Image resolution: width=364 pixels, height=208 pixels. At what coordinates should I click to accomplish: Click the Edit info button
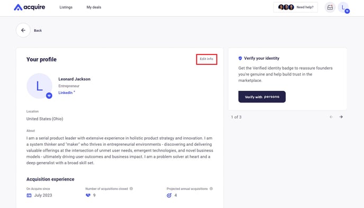coord(207,59)
